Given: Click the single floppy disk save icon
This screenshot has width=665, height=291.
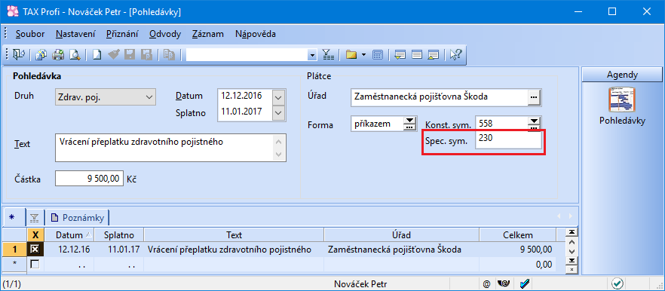Looking at the screenshot, I should tap(130, 55).
